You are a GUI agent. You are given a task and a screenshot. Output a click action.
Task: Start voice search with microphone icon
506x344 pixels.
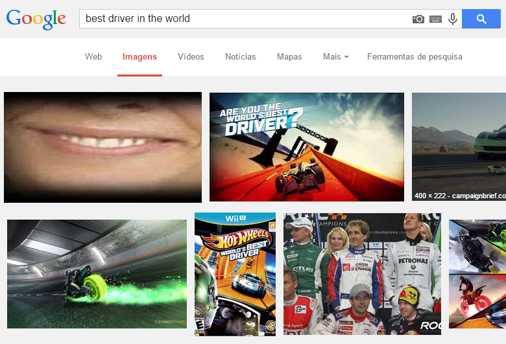[x=453, y=19]
